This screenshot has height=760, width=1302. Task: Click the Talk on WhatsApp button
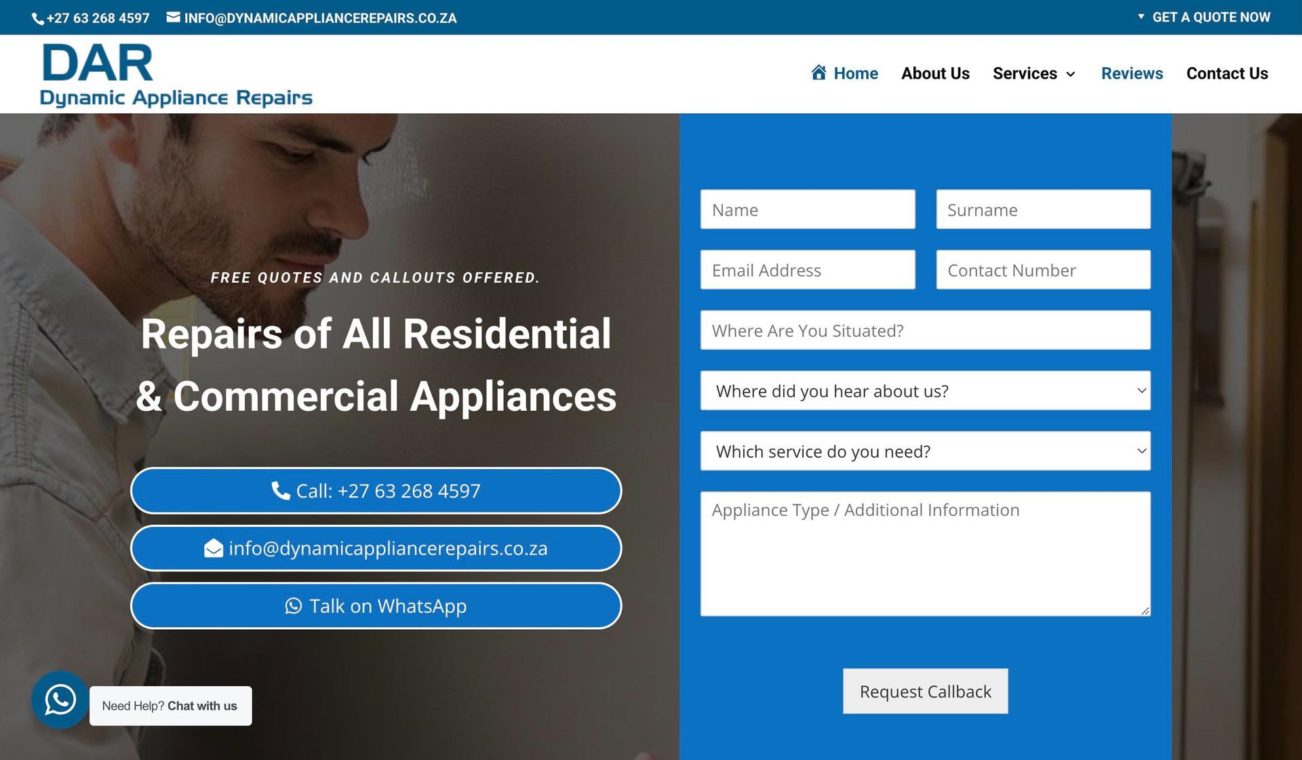[x=376, y=606]
